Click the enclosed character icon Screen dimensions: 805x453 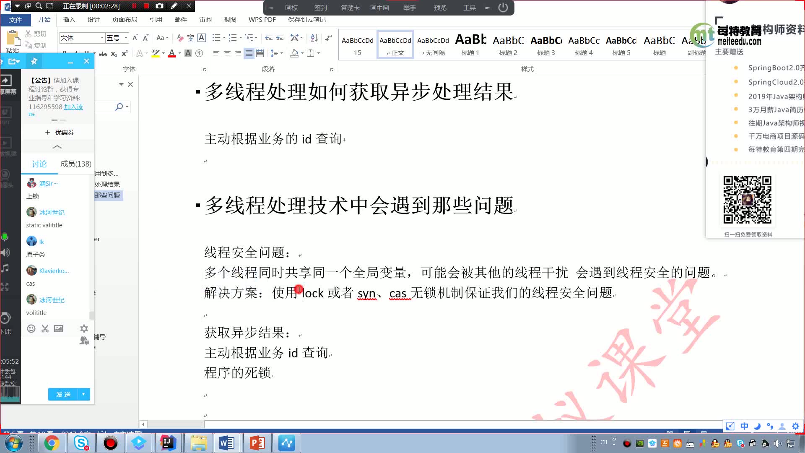[199, 53]
